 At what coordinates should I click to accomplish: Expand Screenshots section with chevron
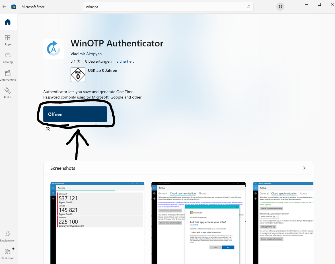click(x=305, y=168)
